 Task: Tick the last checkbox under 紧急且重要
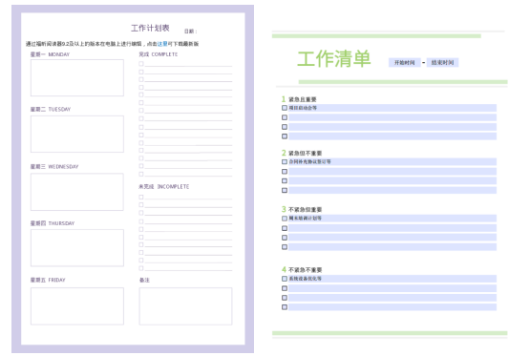pos(285,136)
